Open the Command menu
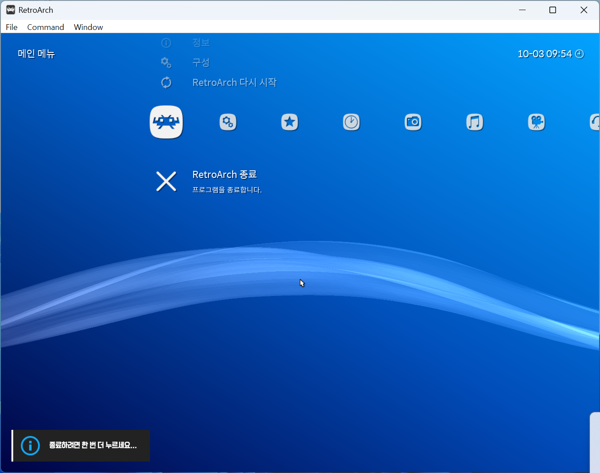The image size is (600, 473). point(45,27)
